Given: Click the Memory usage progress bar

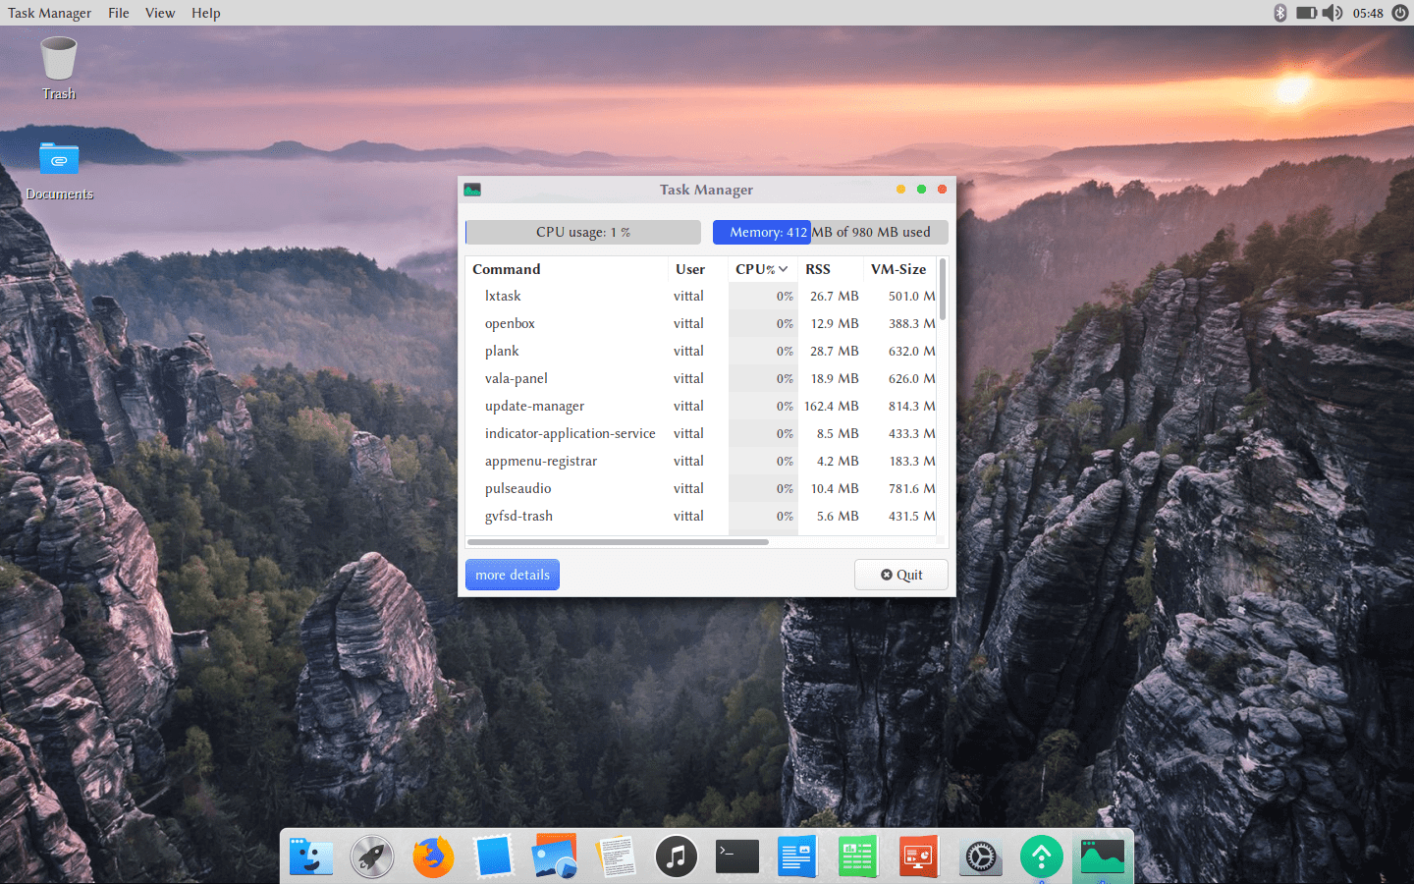Looking at the screenshot, I should click(831, 232).
